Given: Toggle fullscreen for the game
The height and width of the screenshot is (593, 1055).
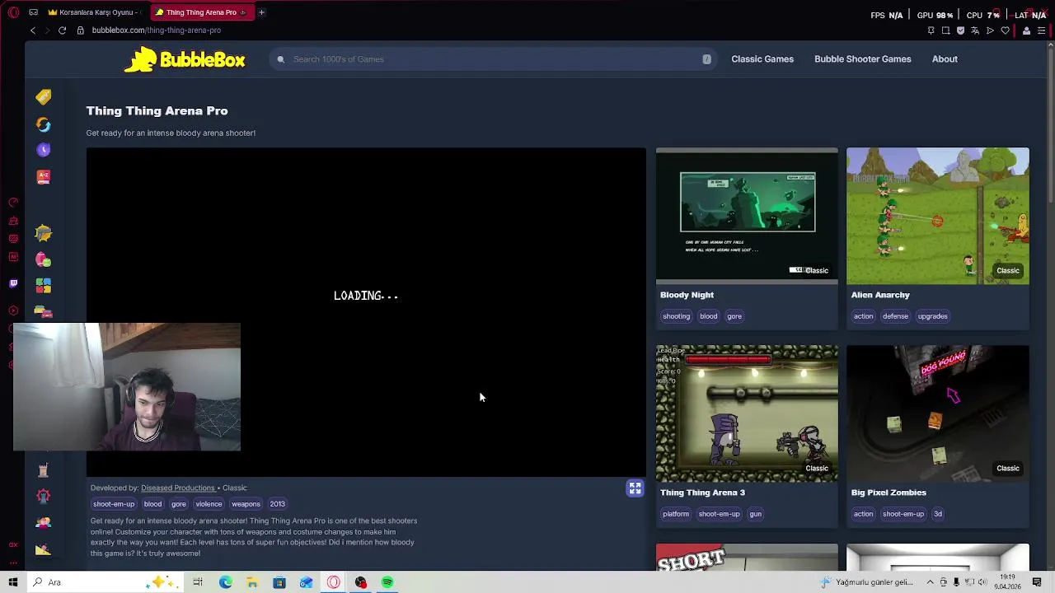Looking at the screenshot, I should [635, 488].
